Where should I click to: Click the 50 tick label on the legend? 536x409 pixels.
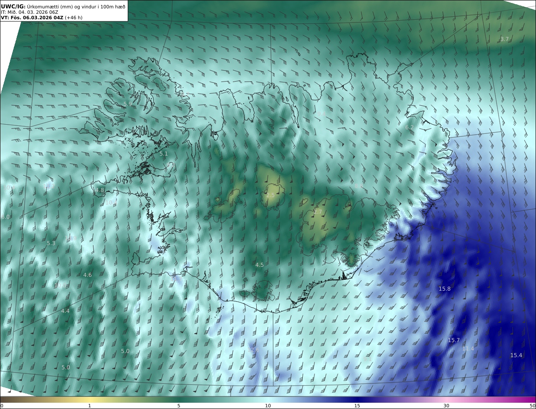(532, 406)
